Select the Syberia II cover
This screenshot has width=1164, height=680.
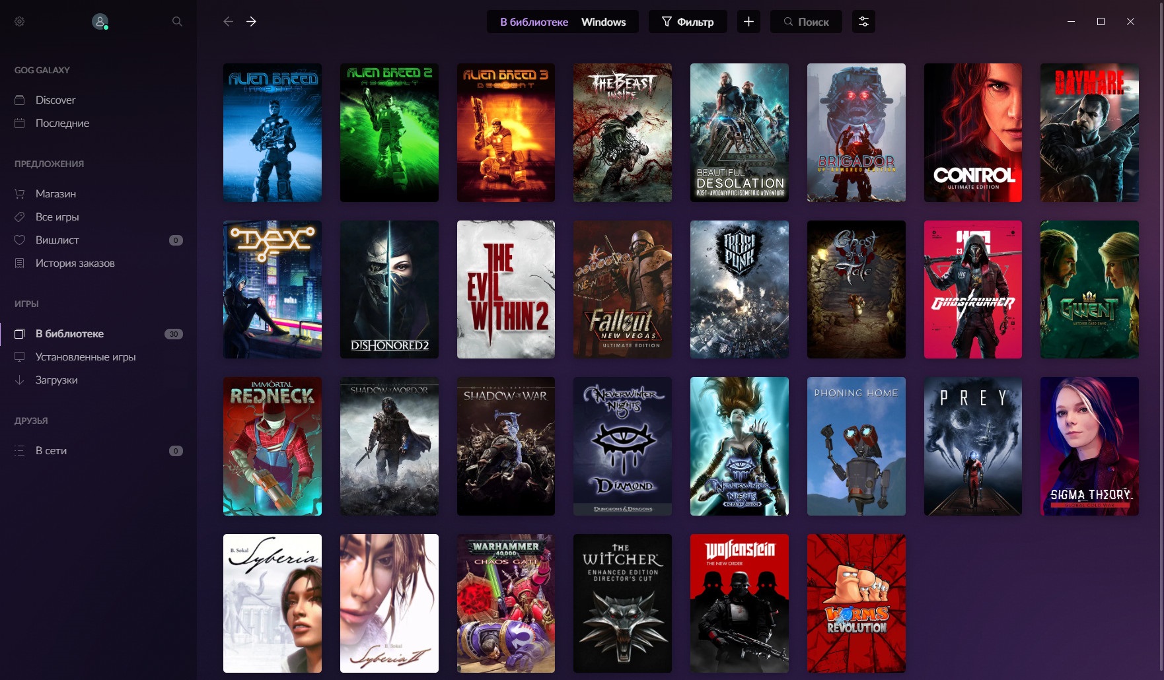click(389, 603)
